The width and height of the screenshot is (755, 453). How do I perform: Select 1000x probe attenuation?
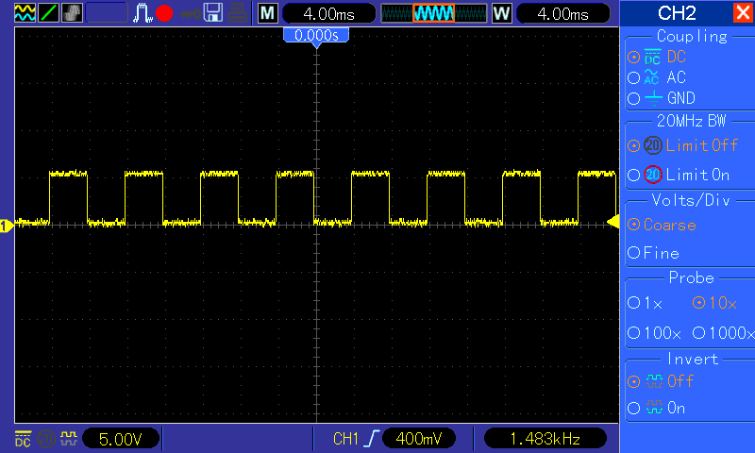tap(723, 332)
